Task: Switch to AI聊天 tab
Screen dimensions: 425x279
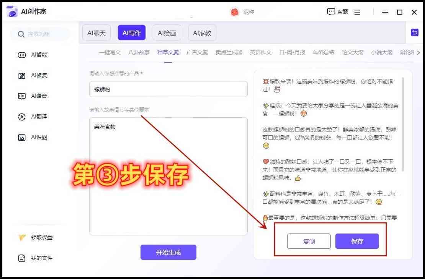Action: coord(96,33)
